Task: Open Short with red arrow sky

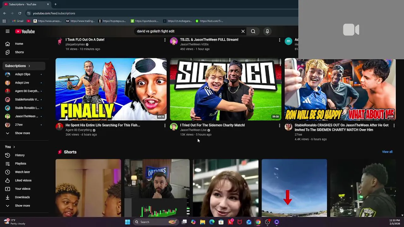Action: (x=294, y=188)
